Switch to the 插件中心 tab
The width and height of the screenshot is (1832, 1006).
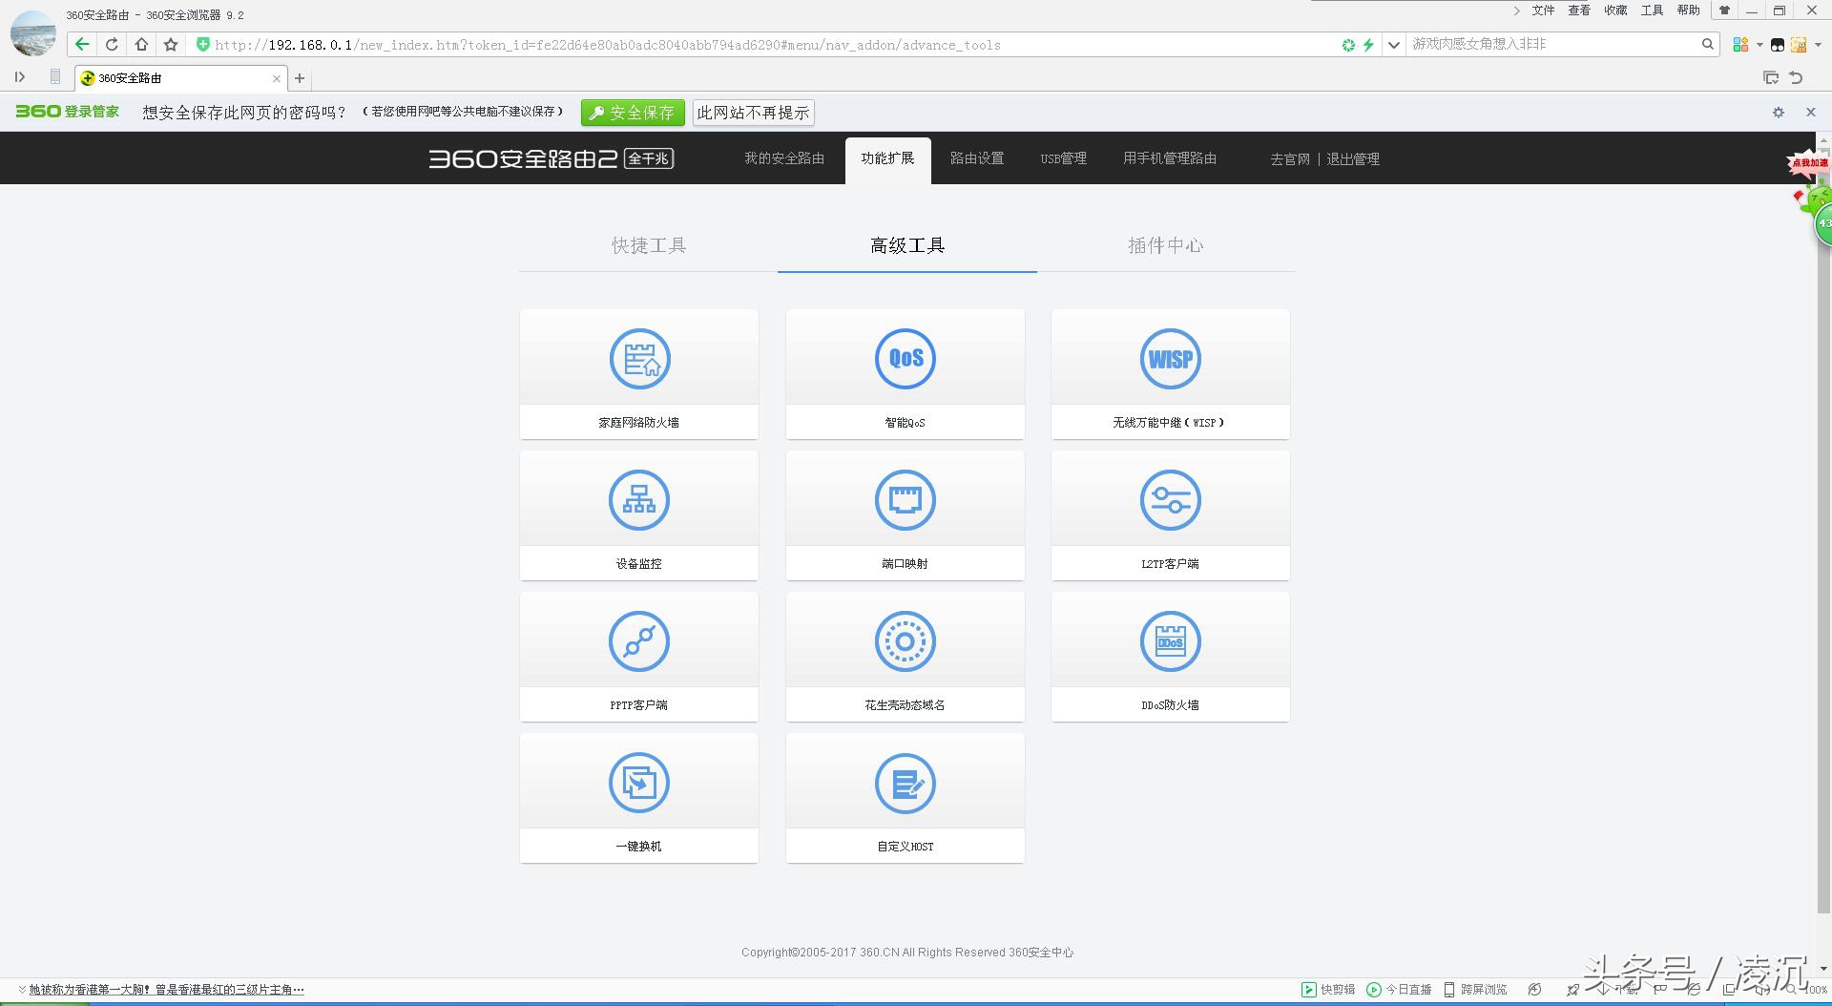[1165, 246]
